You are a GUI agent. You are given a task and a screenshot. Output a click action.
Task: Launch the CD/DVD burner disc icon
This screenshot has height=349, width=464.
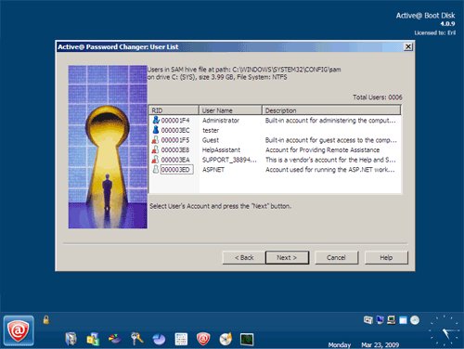[226, 339]
